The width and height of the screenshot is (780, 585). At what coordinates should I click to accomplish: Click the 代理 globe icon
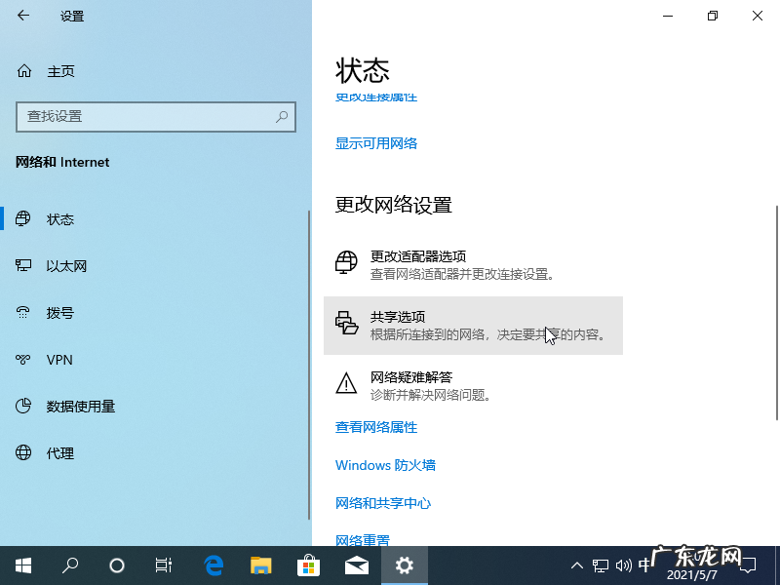click(x=22, y=452)
